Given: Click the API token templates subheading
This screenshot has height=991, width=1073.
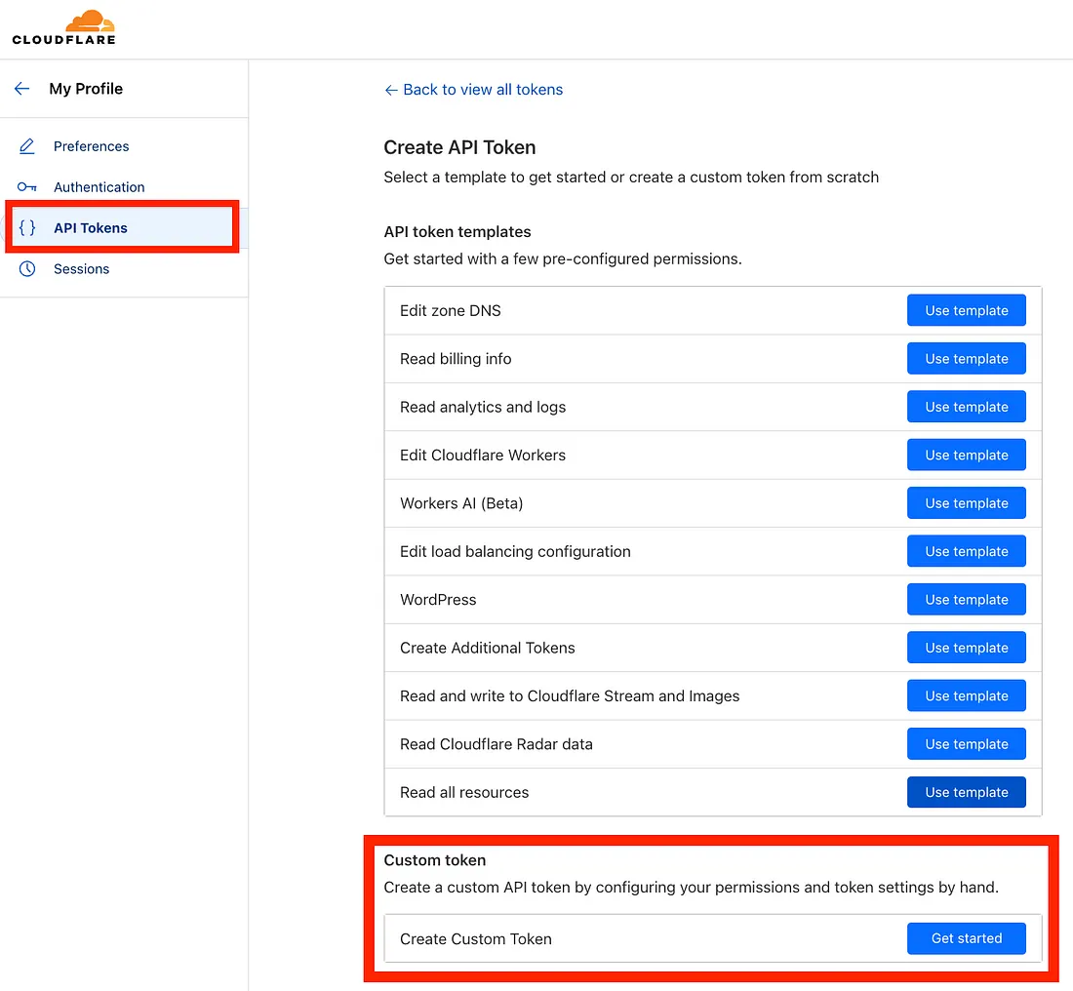Looking at the screenshot, I should (x=457, y=232).
